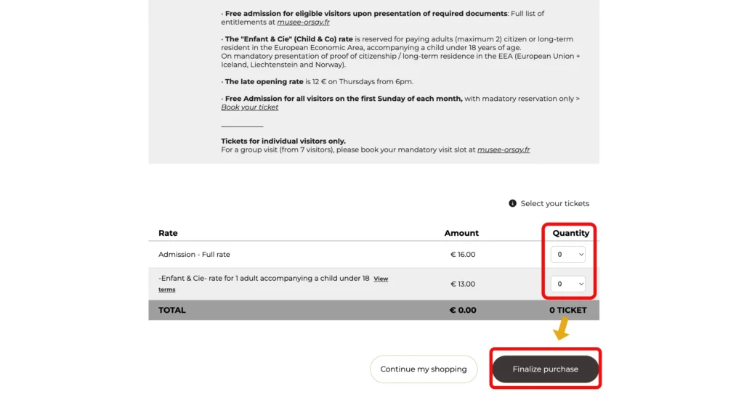Screen dimensions: 744x418
Task: Click the € 13.00 Enfant & Cie amount
Action: click(x=463, y=284)
